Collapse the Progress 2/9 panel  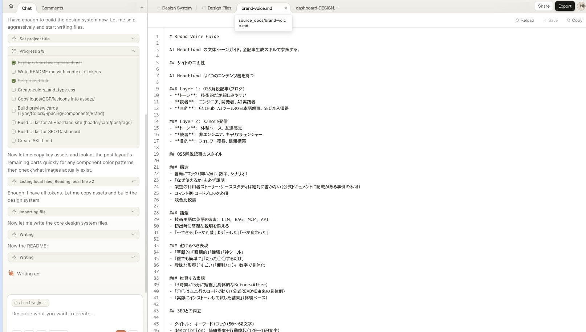(x=133, y=51)
